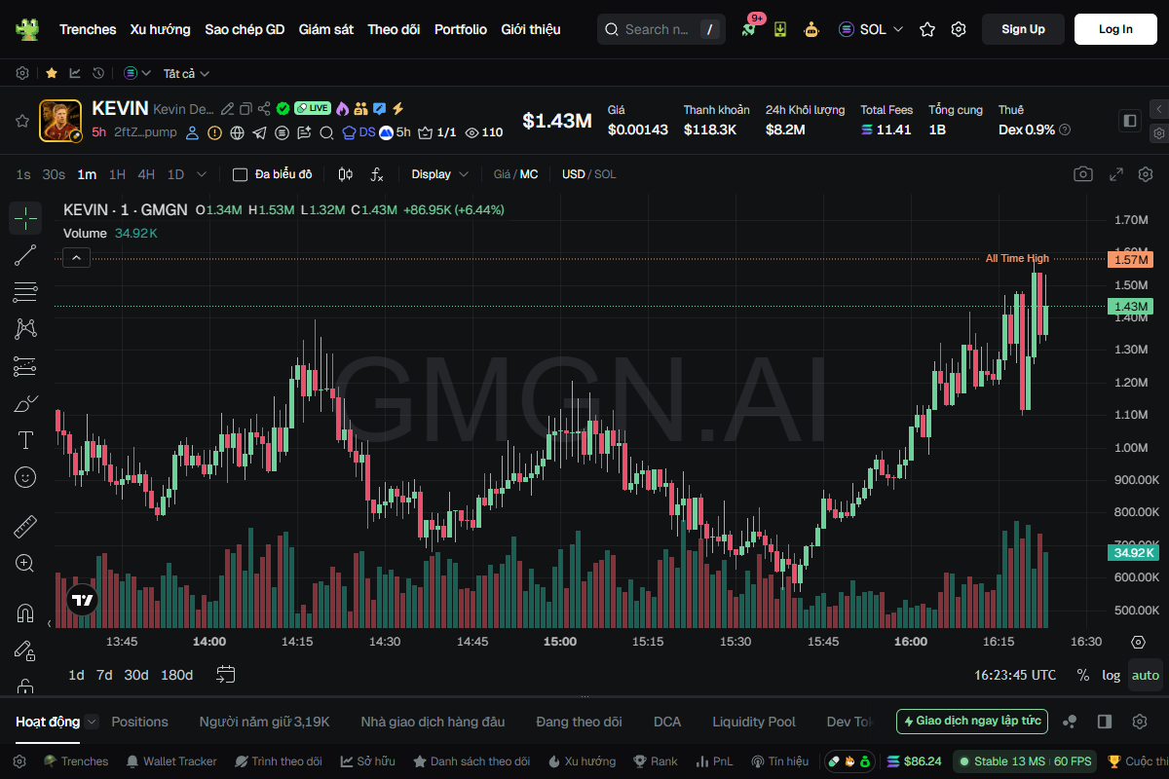1169x779 pixels.
Task: Click the Sign Up button
Action: tap(1023, 29)
